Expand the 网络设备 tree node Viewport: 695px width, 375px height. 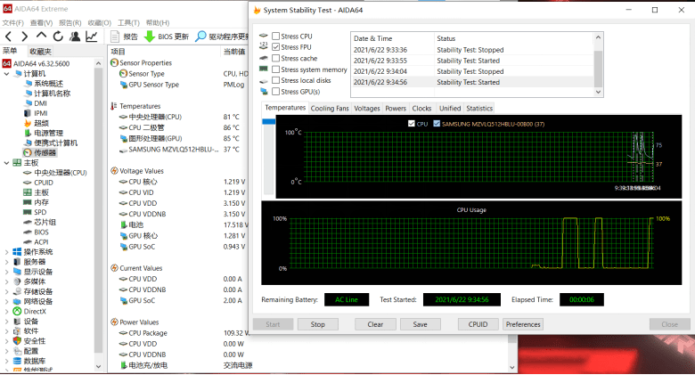pyautogui.click(x=6, y=301)
